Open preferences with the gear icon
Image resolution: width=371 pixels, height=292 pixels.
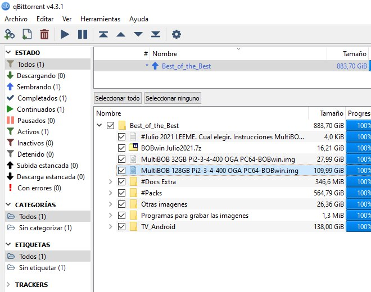(177, 34)
